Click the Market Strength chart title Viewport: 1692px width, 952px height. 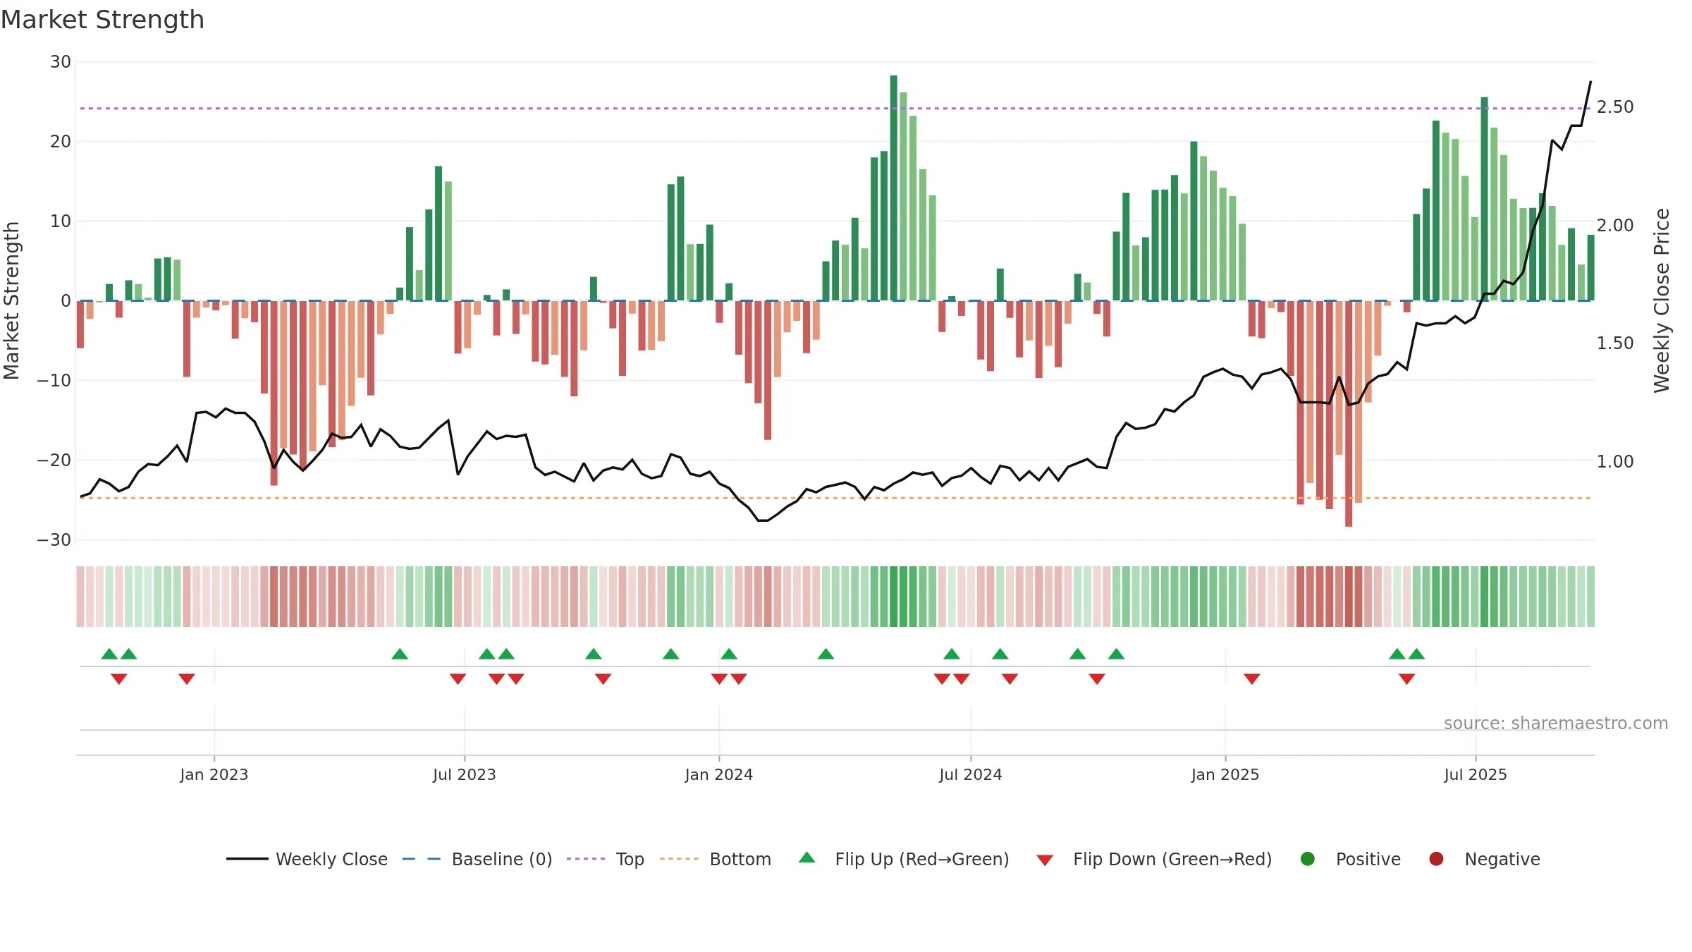102,20
